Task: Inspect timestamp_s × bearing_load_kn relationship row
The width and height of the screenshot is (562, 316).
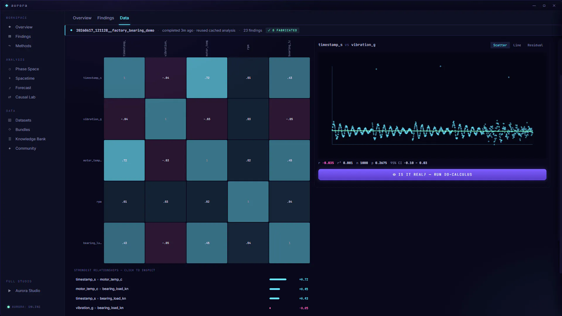Action: 192,298
